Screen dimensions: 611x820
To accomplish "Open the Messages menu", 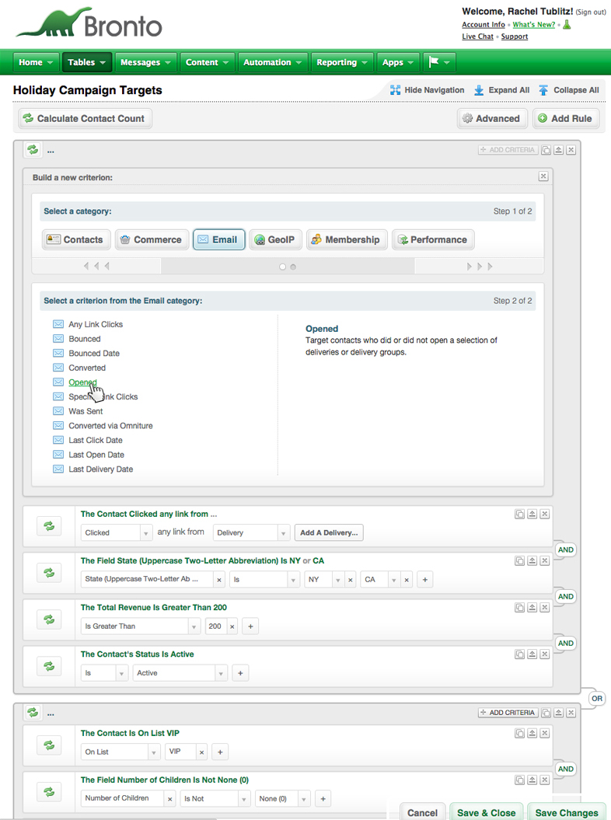I will [x=146, y=62].
